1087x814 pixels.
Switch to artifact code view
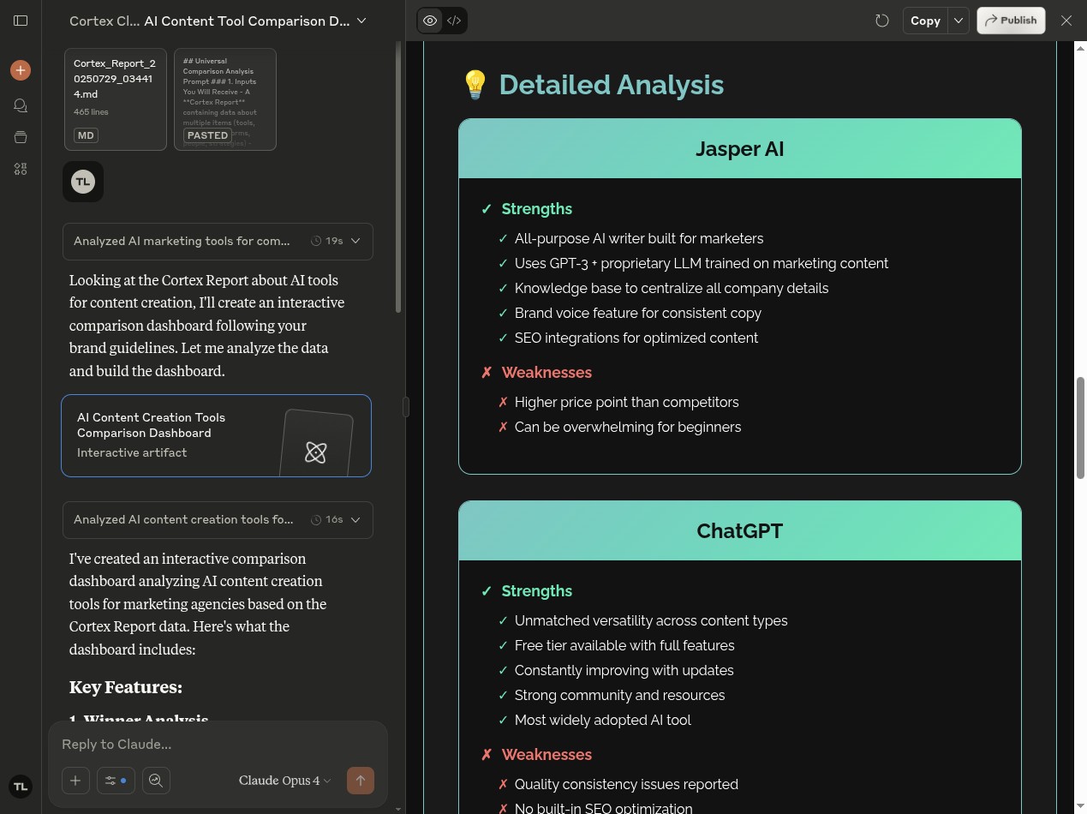point(454,21)
